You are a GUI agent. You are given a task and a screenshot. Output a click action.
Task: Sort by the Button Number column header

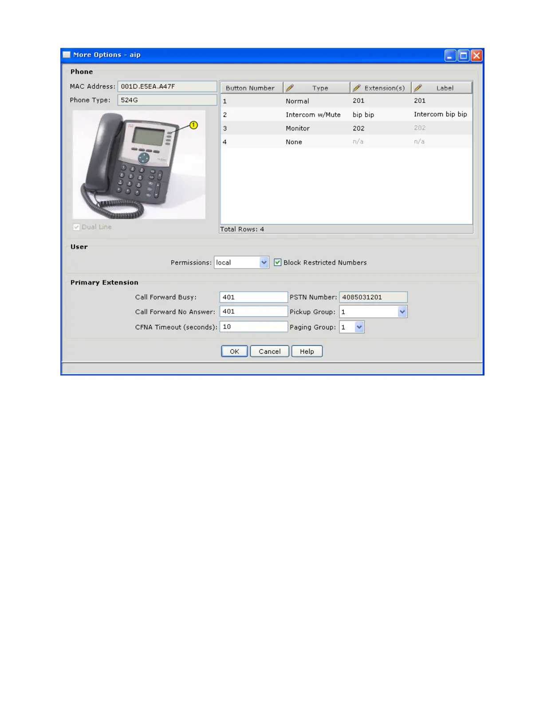tap(252, 88)
